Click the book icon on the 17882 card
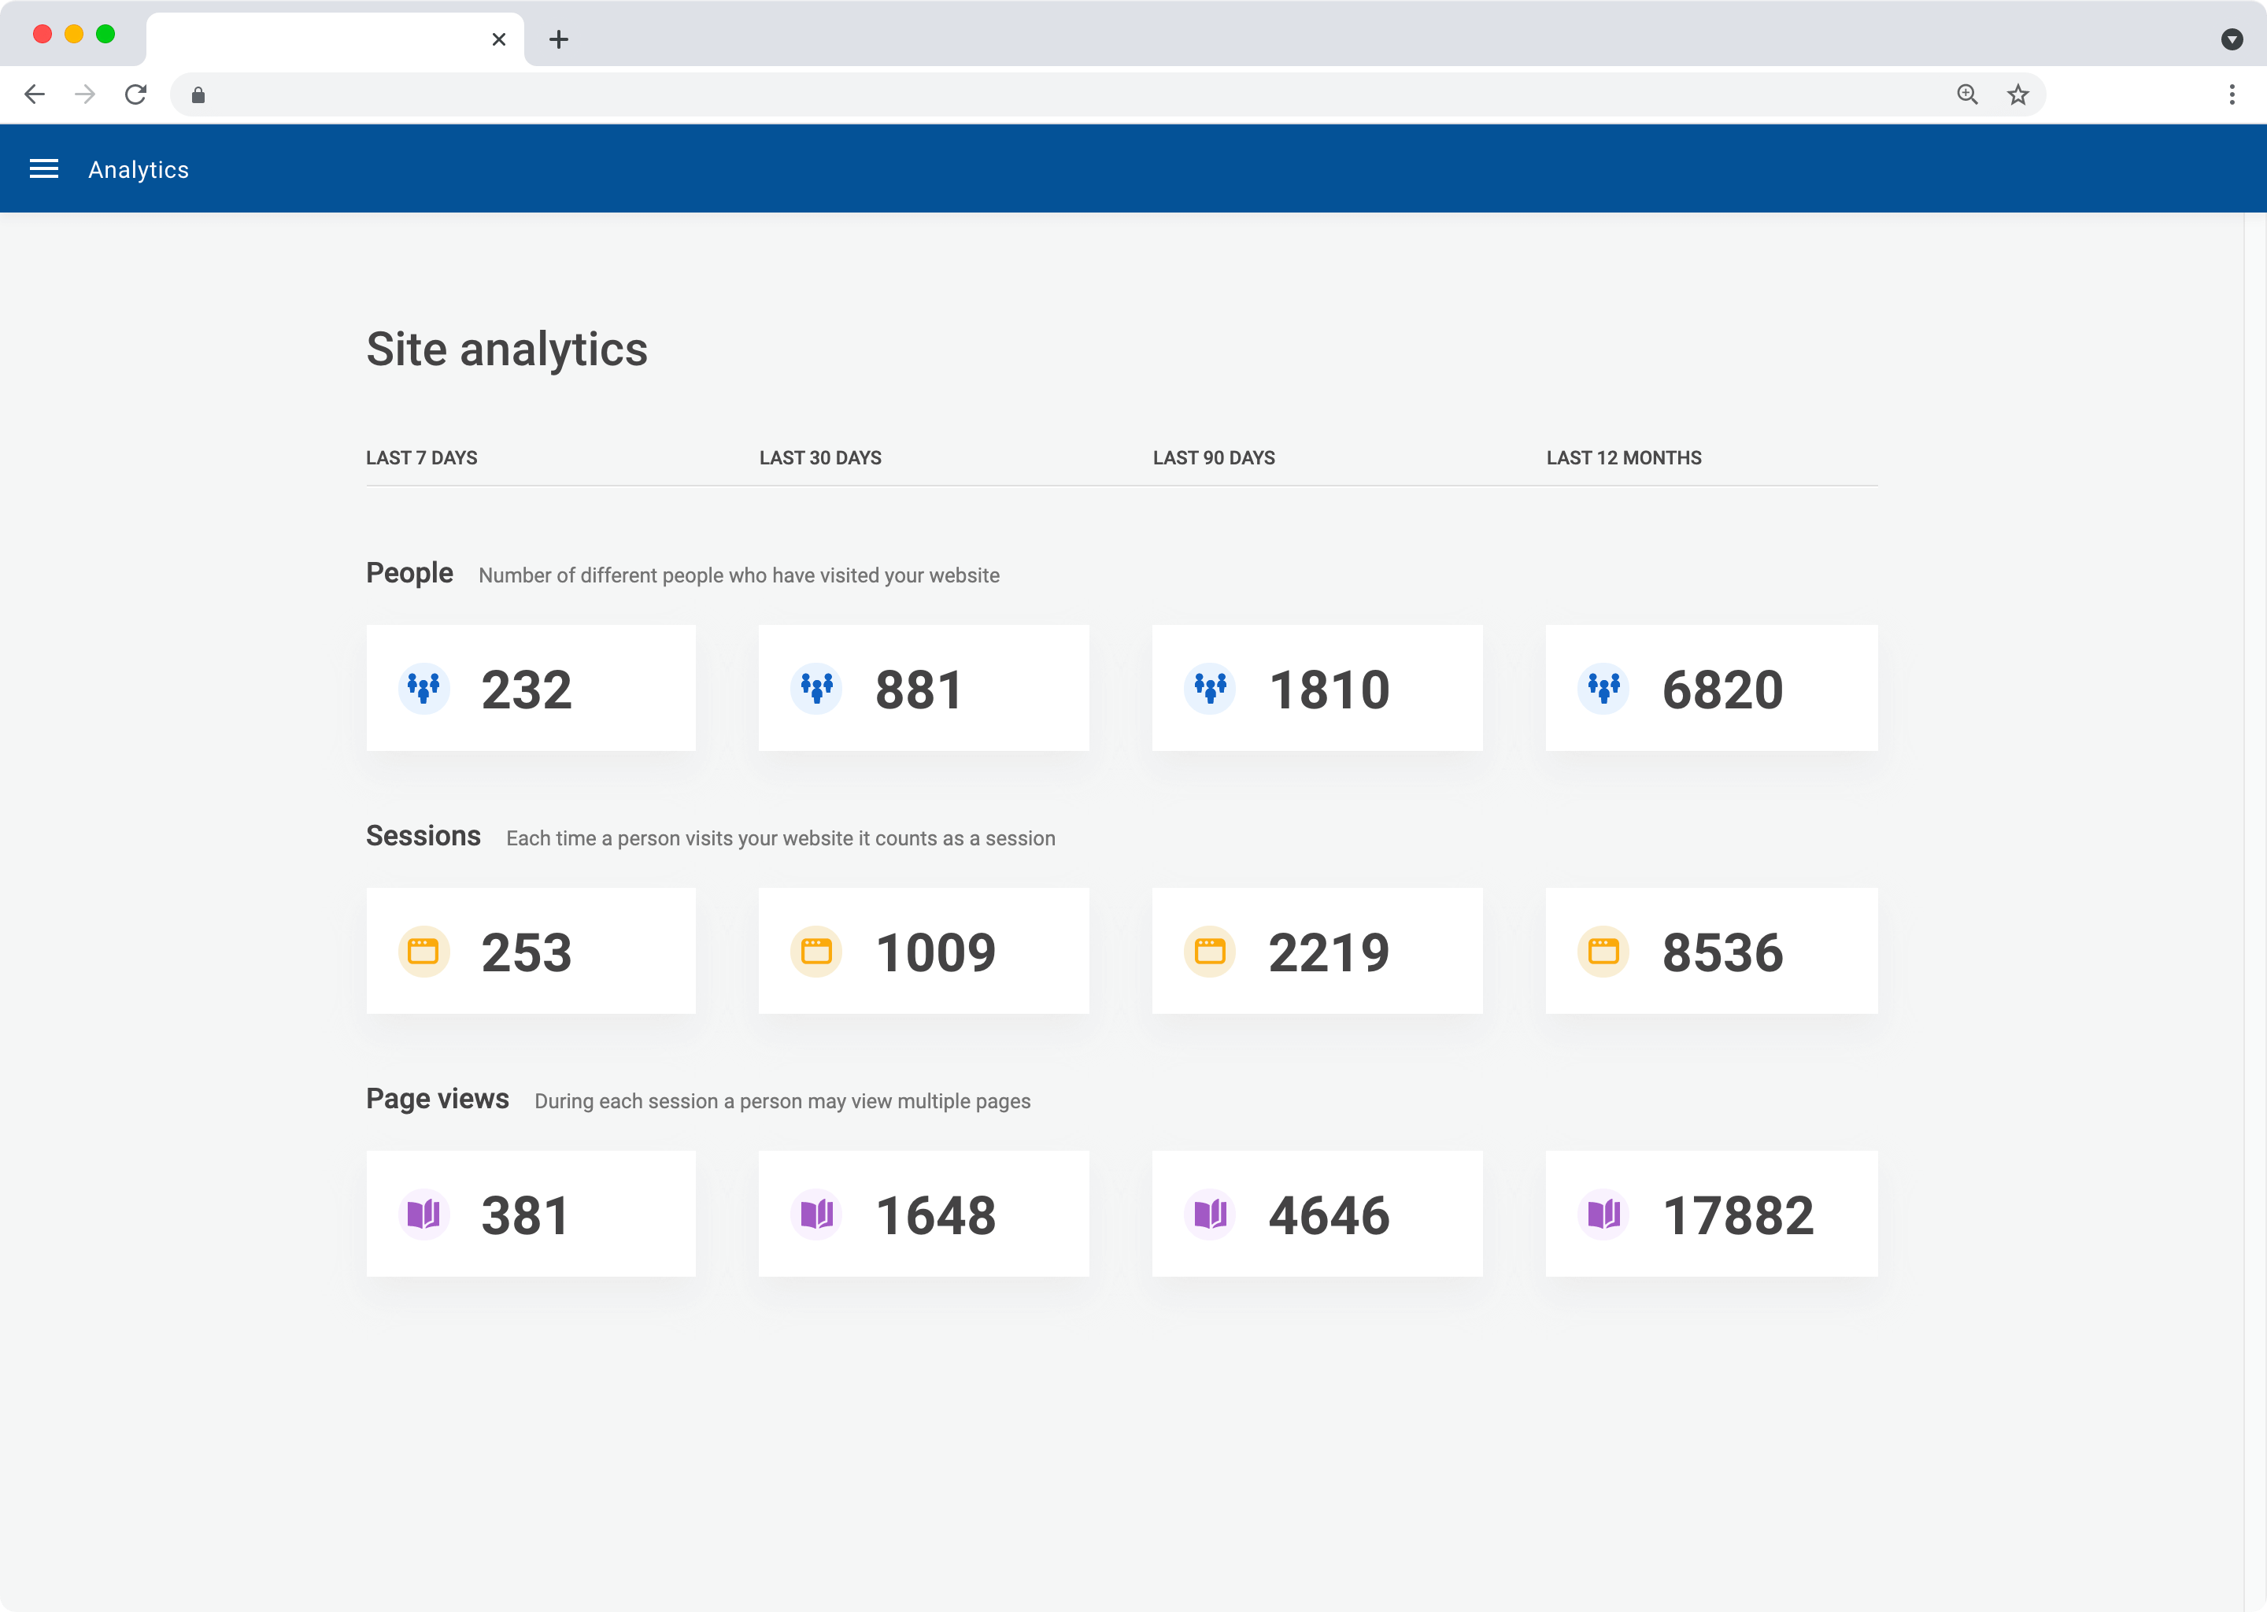 point(1604,1213)
